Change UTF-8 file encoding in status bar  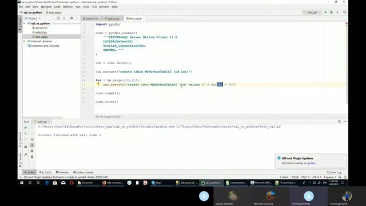[x=316, y=177]
